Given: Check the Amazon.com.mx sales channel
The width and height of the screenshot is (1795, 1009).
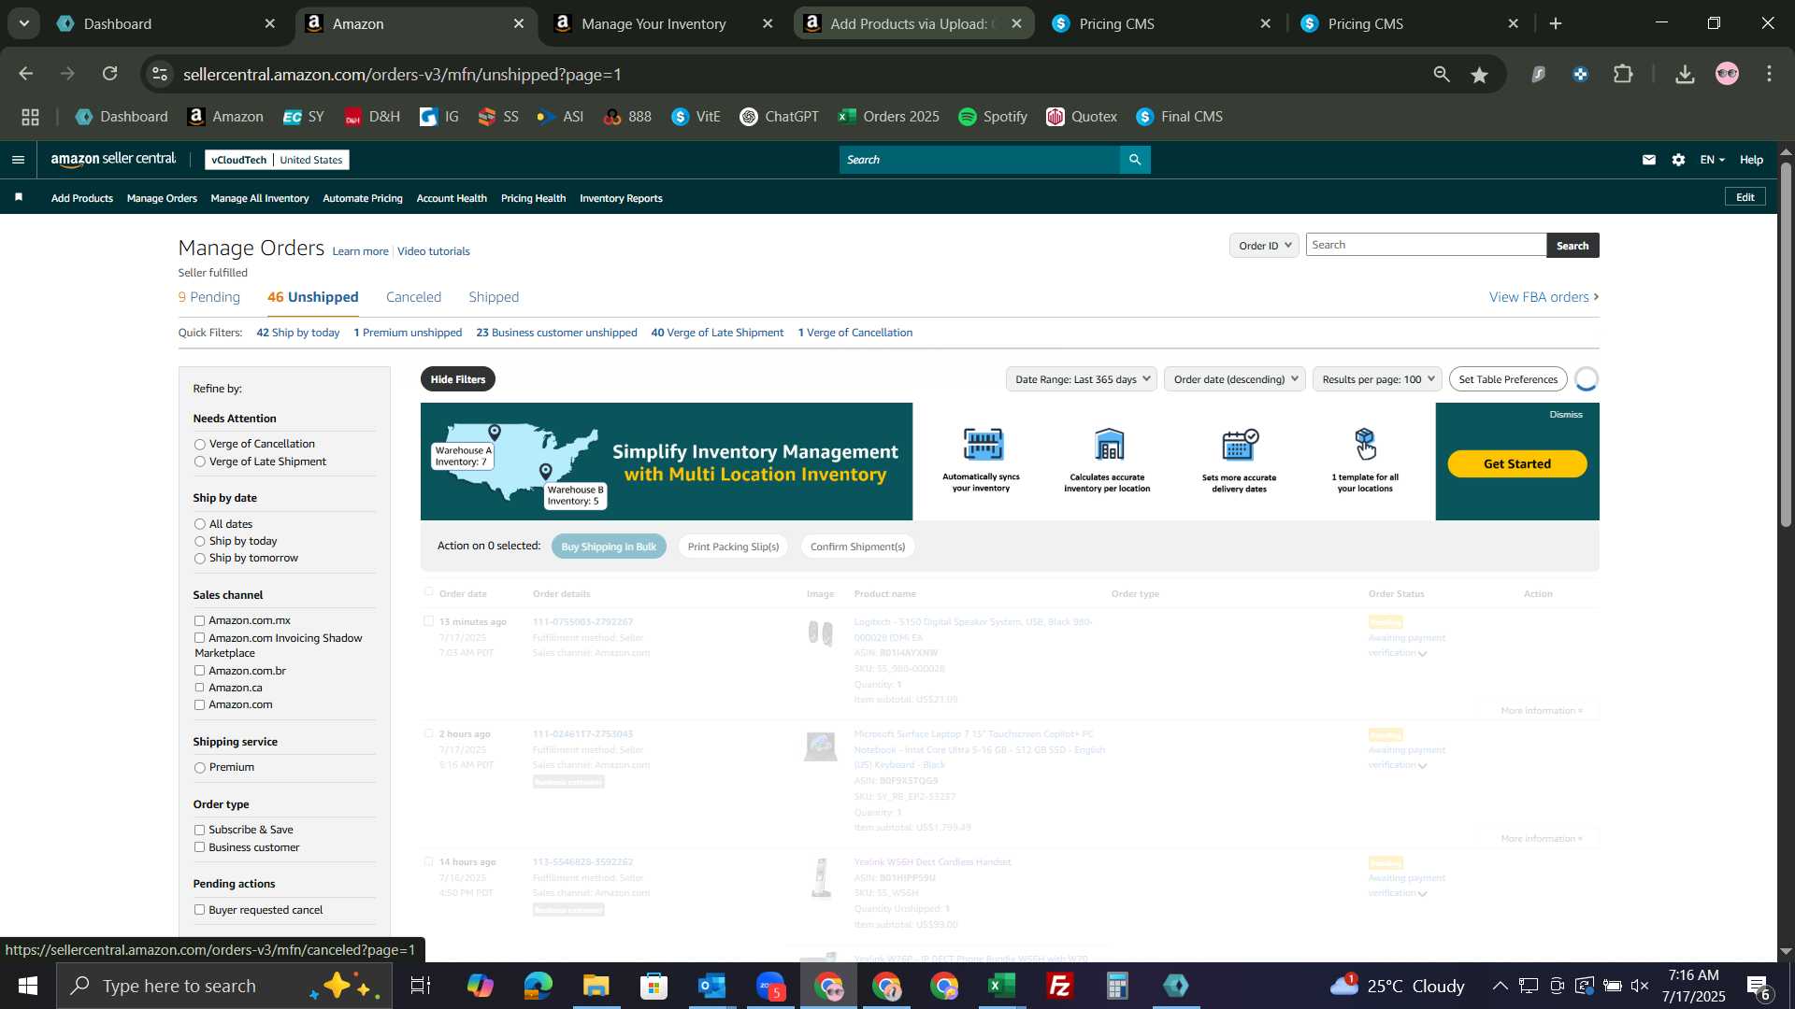Looking at the screenshot, I should [199, 621].
